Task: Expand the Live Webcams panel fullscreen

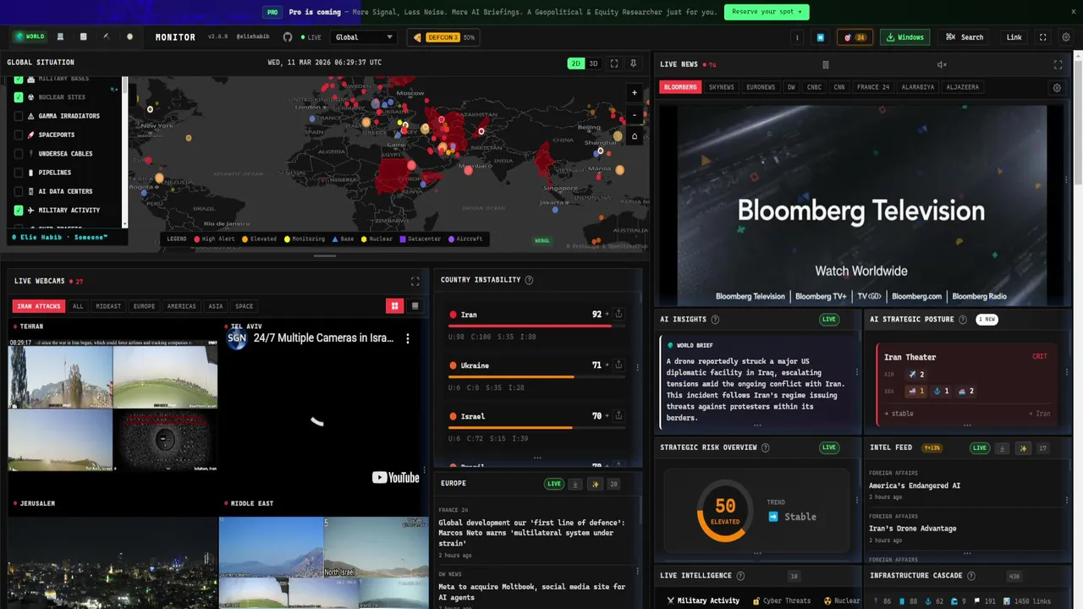Action: click(x=415, y=281)
